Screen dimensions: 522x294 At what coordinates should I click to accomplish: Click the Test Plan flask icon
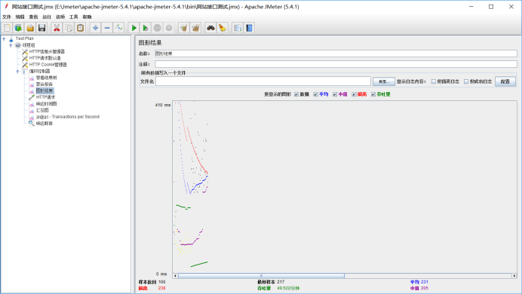tap(11, 38)
